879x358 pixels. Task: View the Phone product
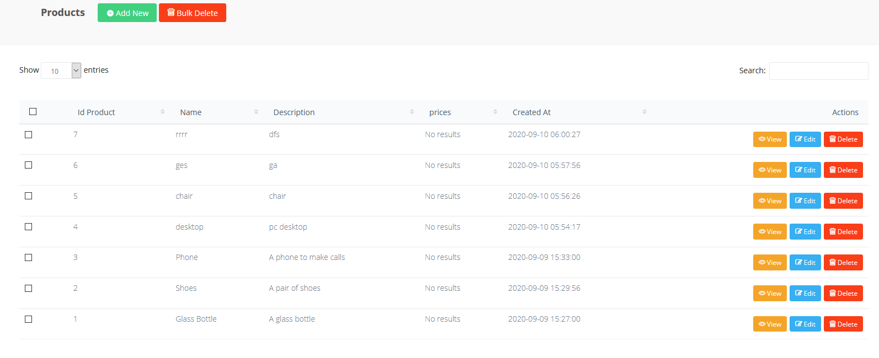[x=770, y=263]
